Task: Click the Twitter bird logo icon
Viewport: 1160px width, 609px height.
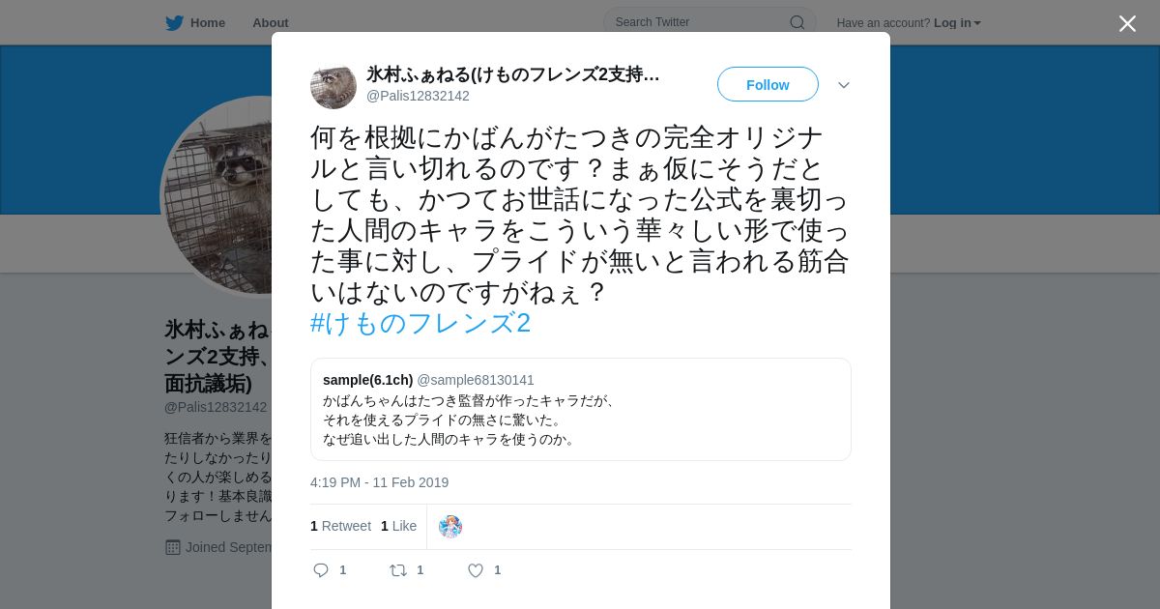Action: [x=174, y=23]
